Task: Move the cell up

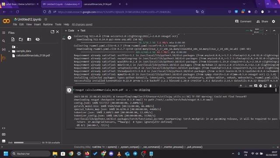Action: (241, 86)
